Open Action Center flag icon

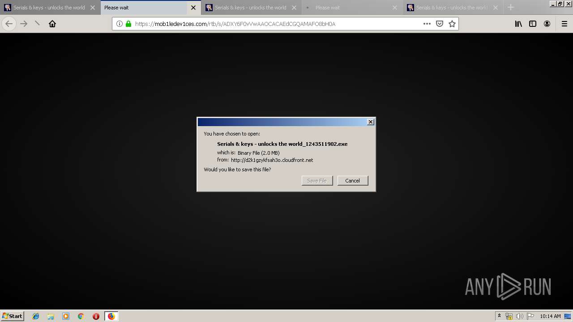(x=530, y=316)
